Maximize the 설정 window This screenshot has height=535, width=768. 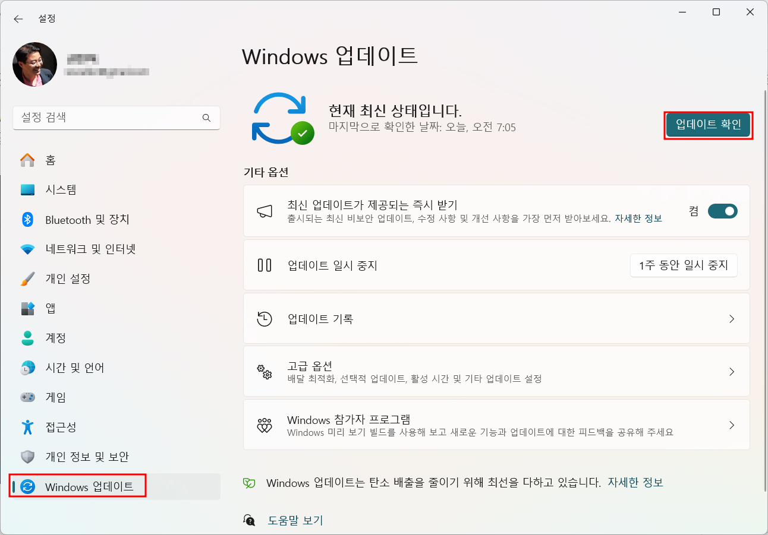click(716, 12)
